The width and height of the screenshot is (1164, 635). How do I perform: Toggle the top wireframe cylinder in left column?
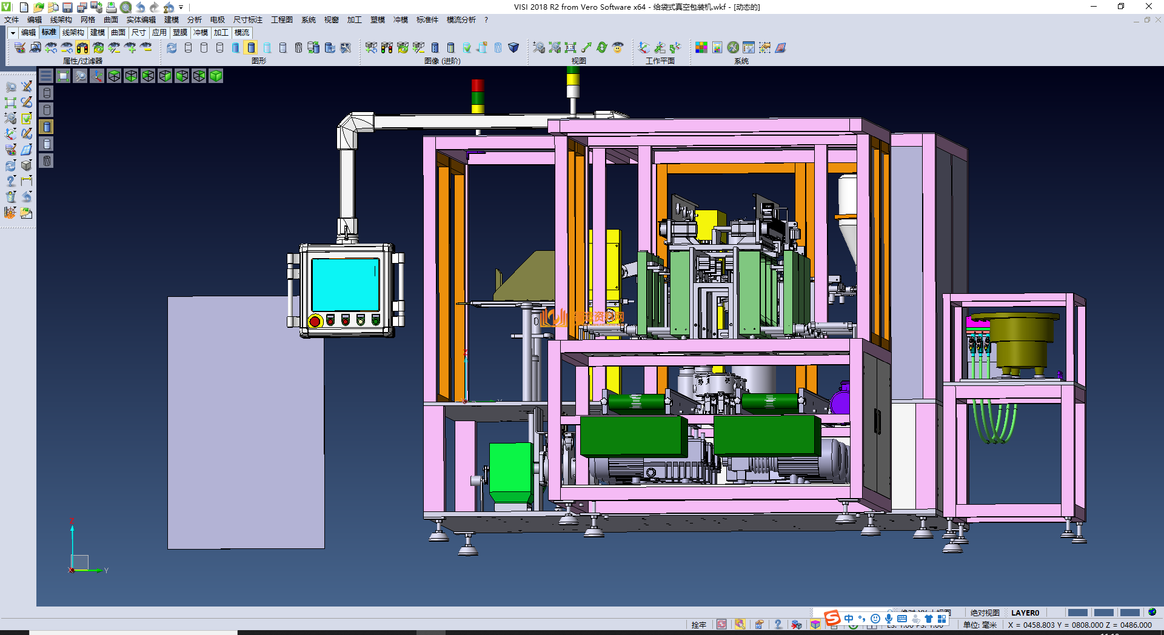(47, 93)
